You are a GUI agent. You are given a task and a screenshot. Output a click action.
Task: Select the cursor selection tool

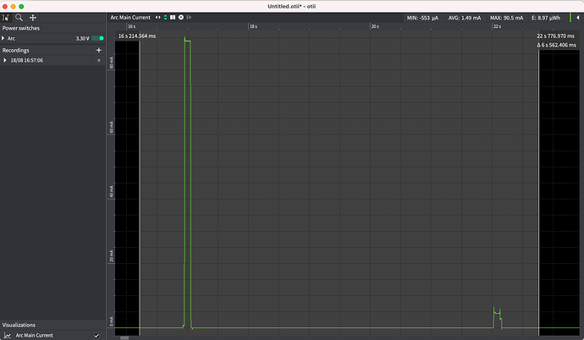(x=5, y=17)
